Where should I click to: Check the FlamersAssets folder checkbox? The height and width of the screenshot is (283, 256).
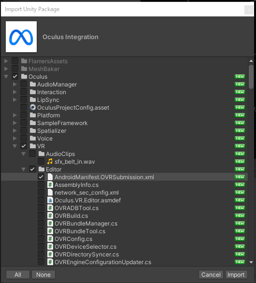pos(15,61)
